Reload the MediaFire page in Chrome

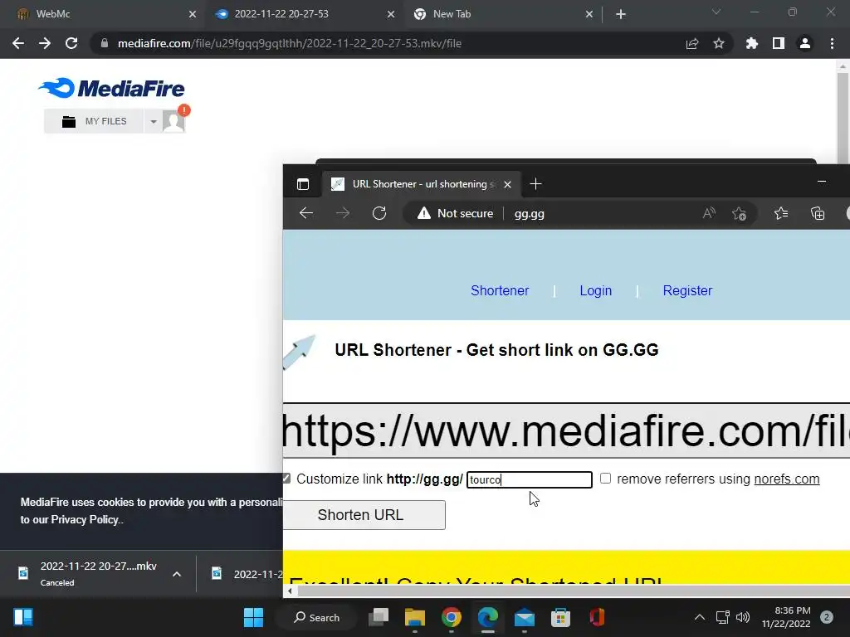point(71,43)
